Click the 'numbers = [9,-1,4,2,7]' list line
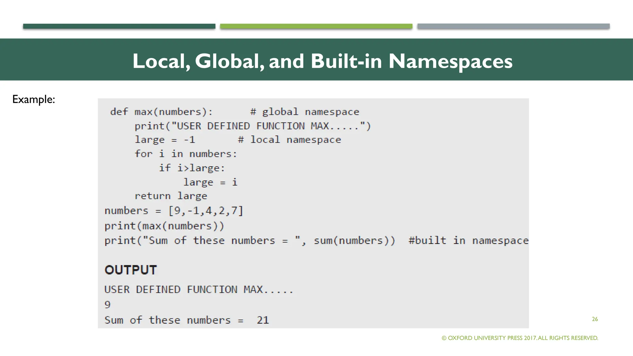The image size is (633, 356). coord(174,211)
